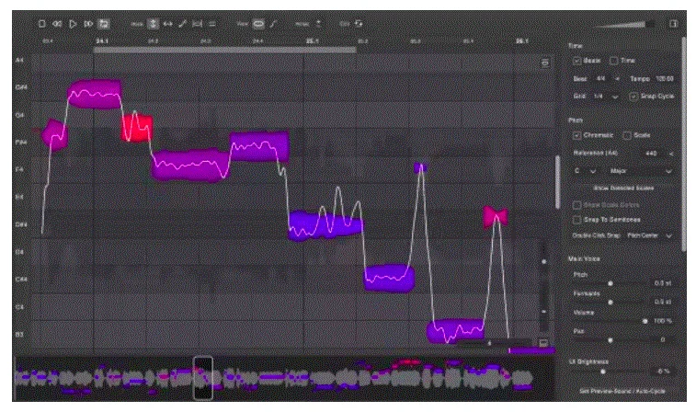696x412 pixels.
Task: Toggle side panel with top-right corner icon
Action: coord(673,23)
